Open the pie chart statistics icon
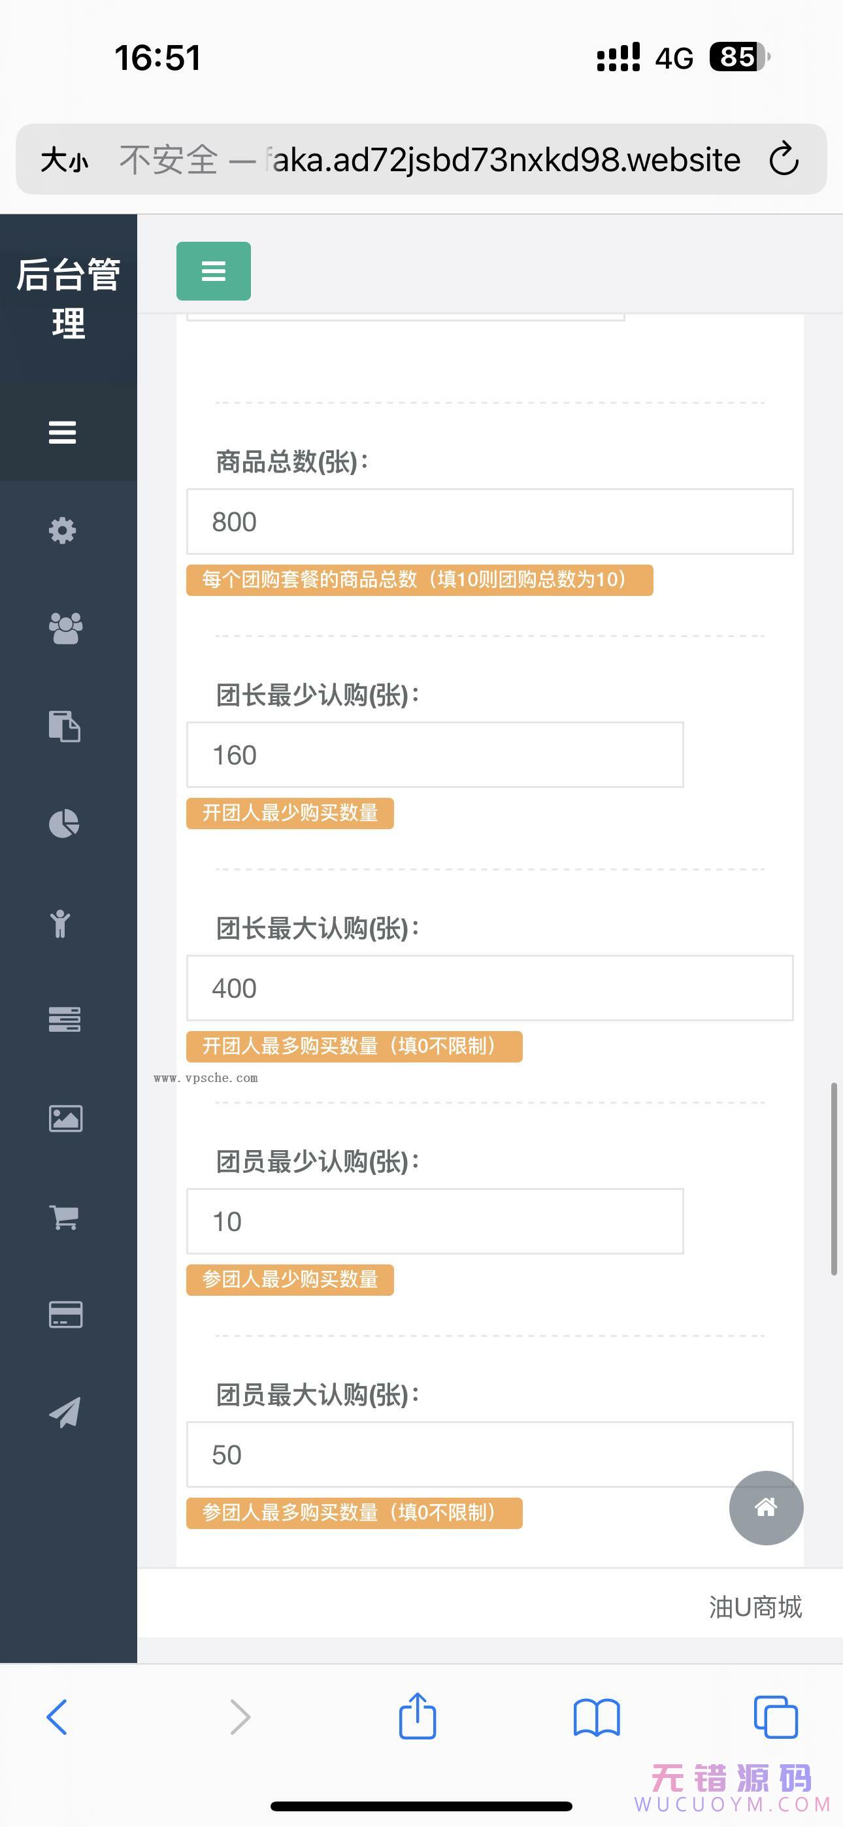The width and height of the screenshot is (843, 1827). pos(63,823)
